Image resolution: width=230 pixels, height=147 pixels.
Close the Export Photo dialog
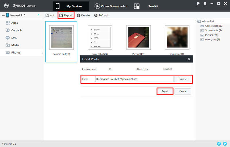pyautogui.click(x=189, y=59)
